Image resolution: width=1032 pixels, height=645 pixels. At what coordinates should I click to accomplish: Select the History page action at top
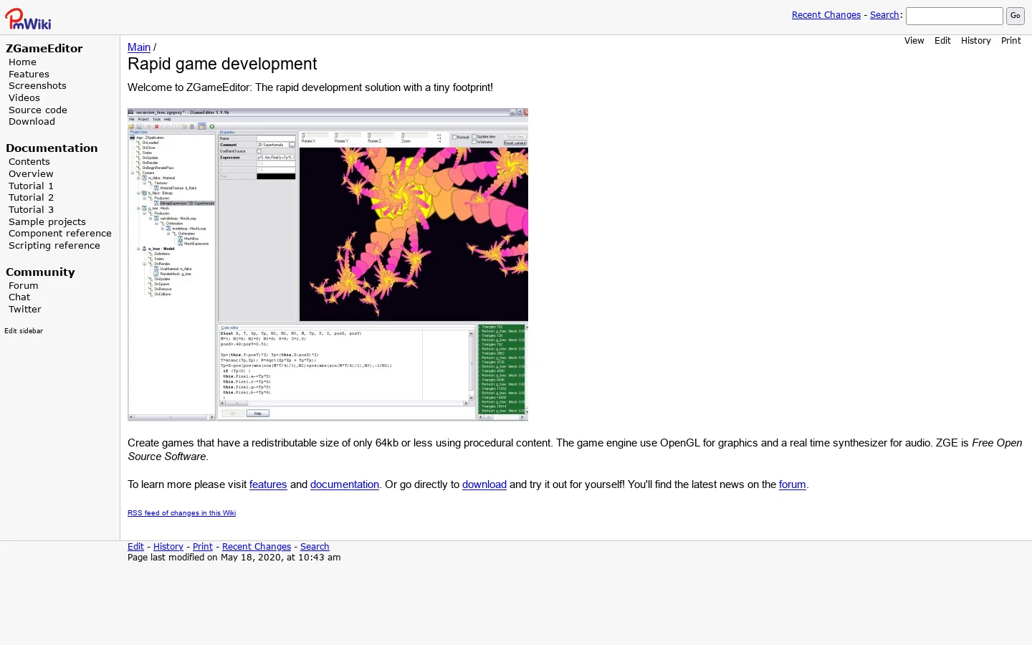[975, 41]
